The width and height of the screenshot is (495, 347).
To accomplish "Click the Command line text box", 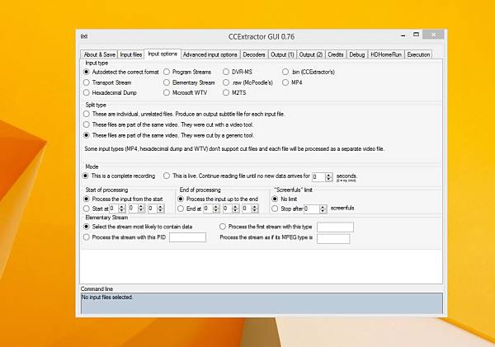I will pos(262,303).
